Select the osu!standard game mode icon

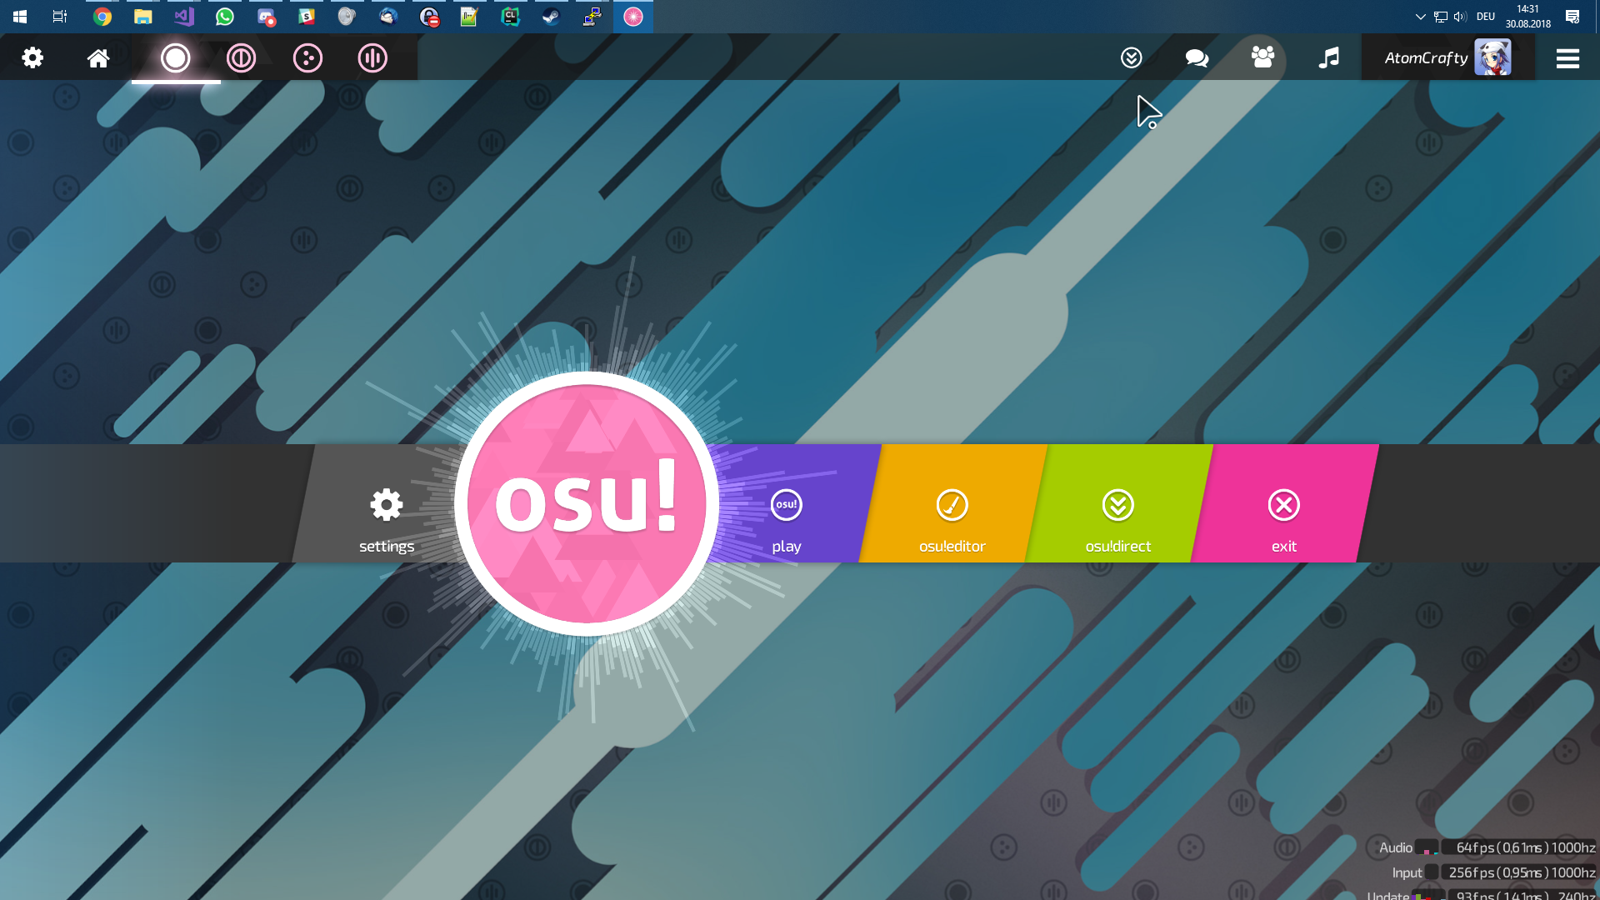click(176, 57)
